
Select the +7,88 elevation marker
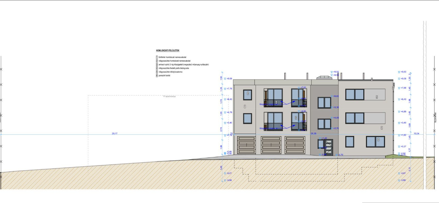[399, 88]
